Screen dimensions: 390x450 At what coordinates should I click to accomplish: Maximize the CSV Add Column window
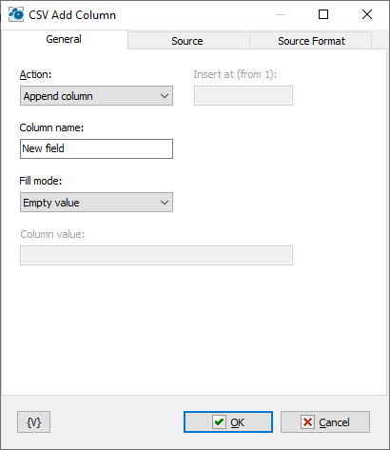tap(323, 14)
